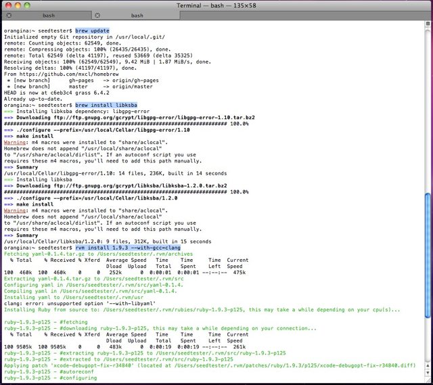Click the green zoom window button

point(28,5)
